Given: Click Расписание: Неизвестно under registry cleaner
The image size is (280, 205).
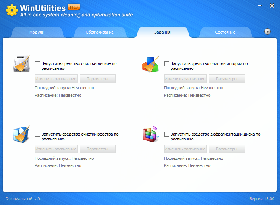Looking at the screenshot, I should tap(58, 165).
